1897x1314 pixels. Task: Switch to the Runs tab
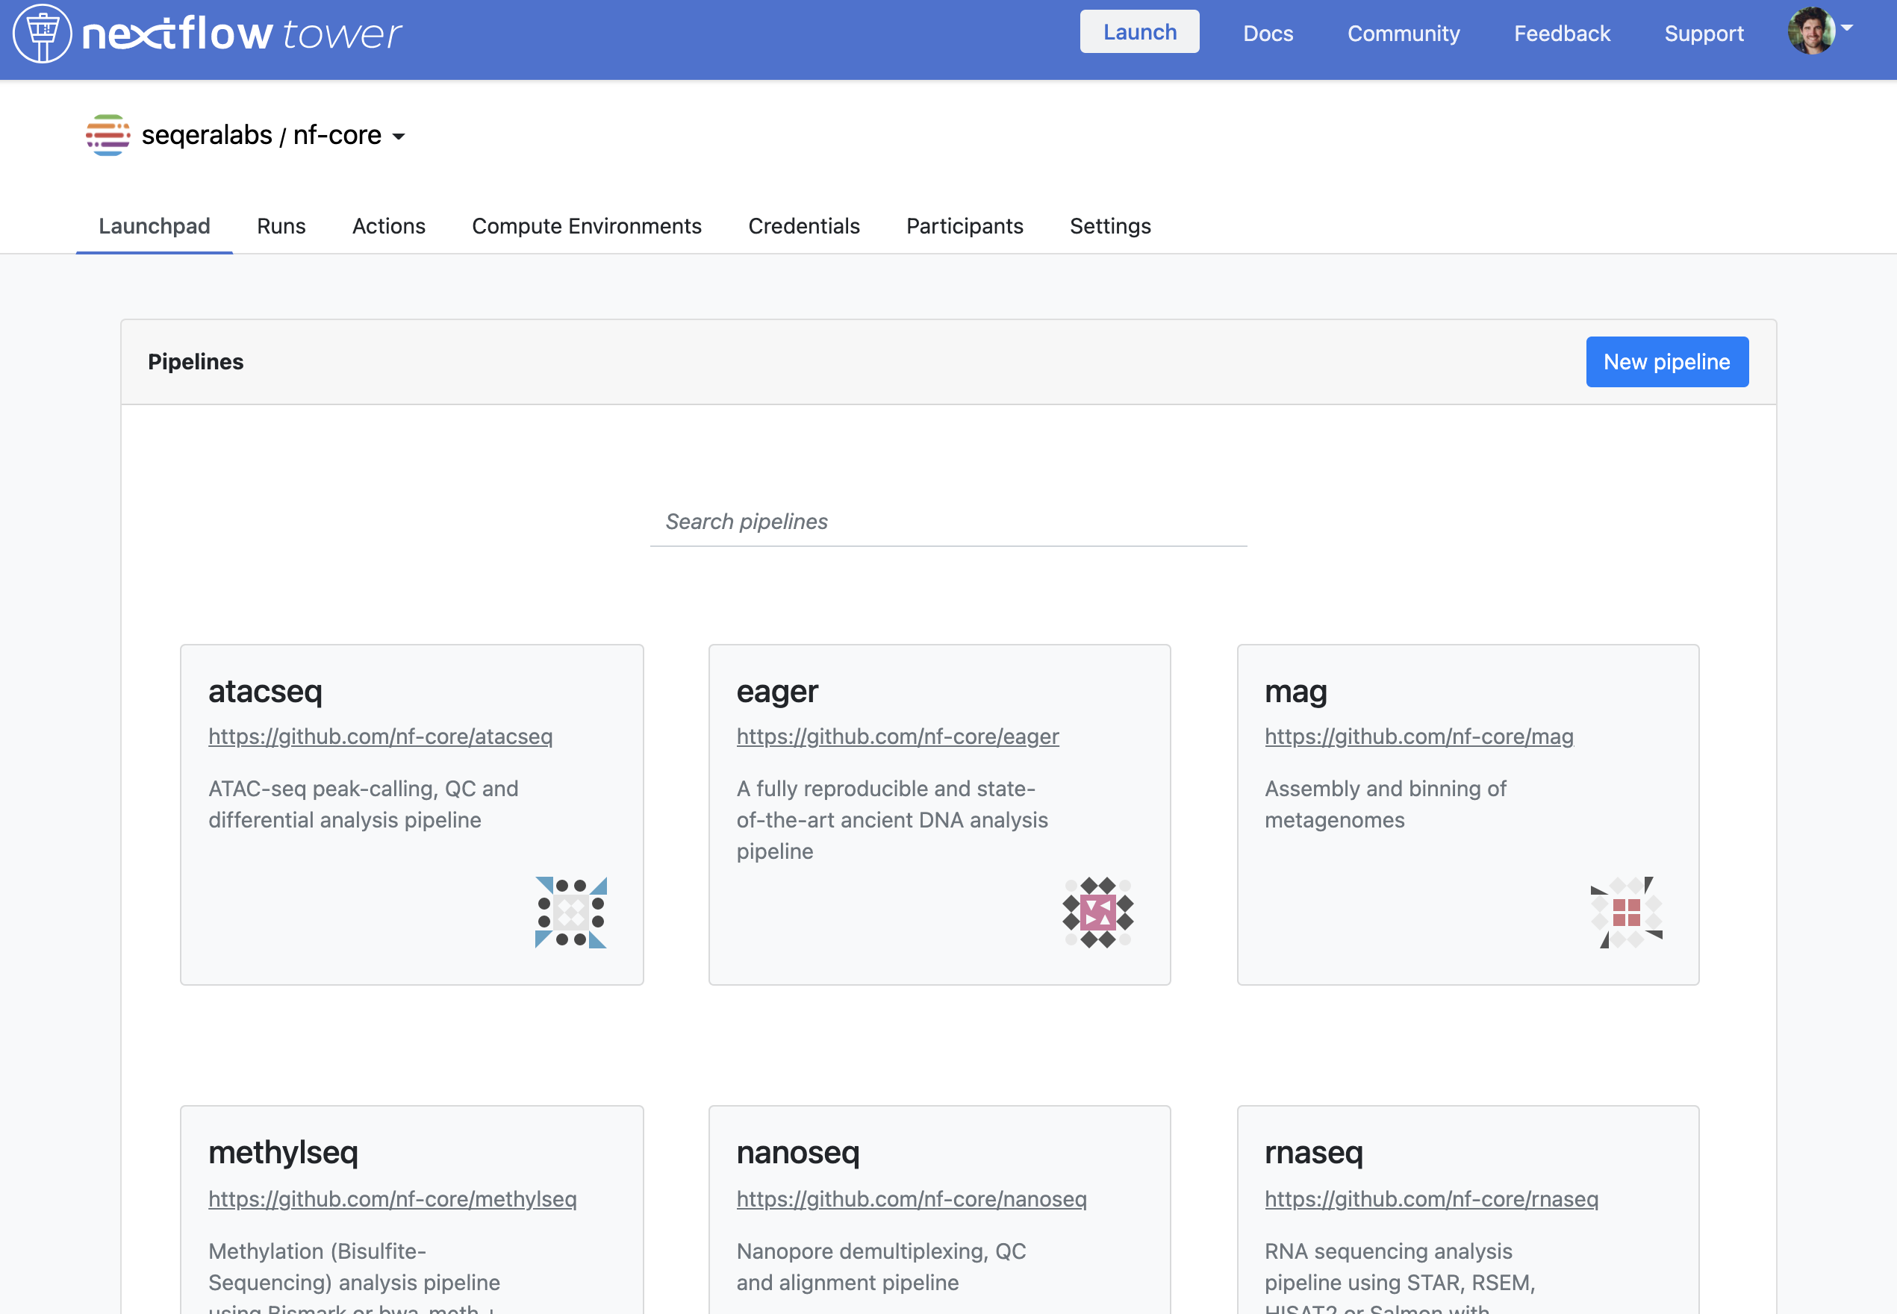click(x=281, y=225)
